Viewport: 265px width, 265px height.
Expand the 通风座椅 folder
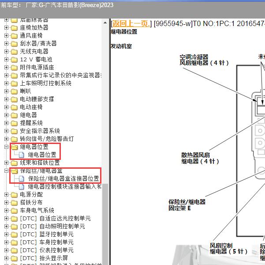click(x=7, y=36)
